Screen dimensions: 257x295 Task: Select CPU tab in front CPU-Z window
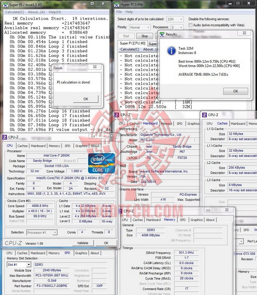coord(10,146)
